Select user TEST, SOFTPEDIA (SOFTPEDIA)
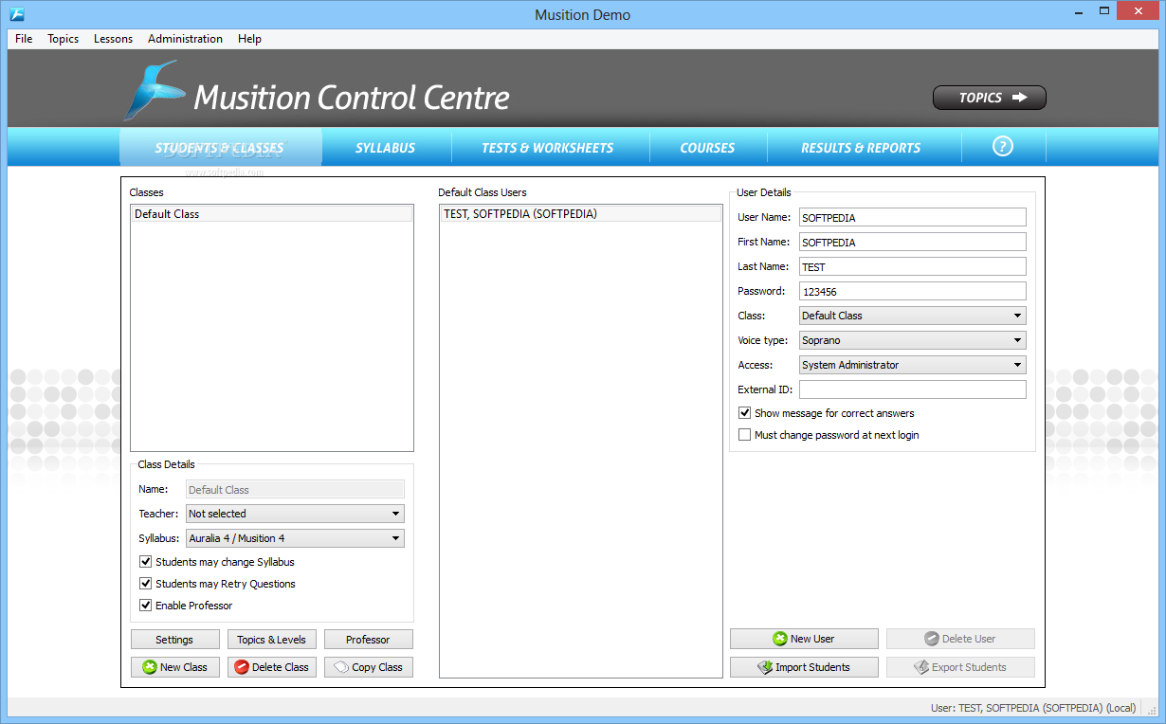The image size is (1166, 724). click(x=581, y=214)
